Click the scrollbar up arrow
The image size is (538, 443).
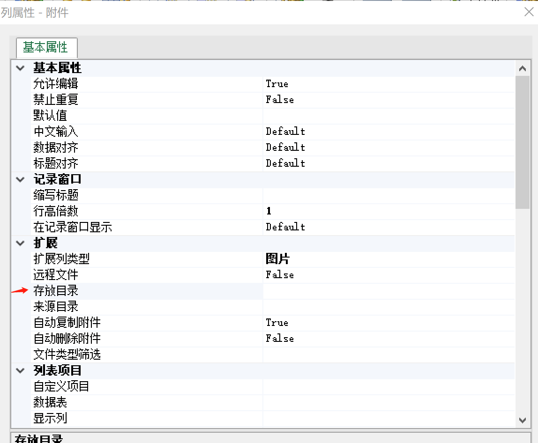coord(523,69)
